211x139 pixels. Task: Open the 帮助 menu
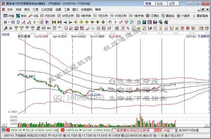[98, 9]
